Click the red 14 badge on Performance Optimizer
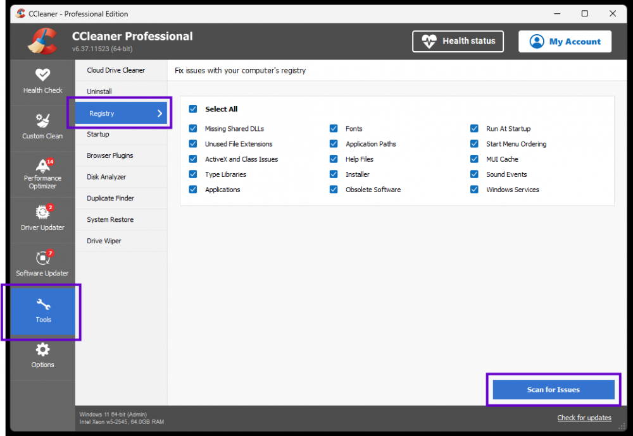 pyautogui.click(x=50, y=162)
